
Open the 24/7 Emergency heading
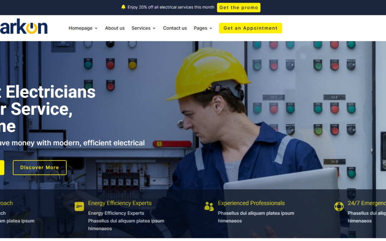(367, 203)
